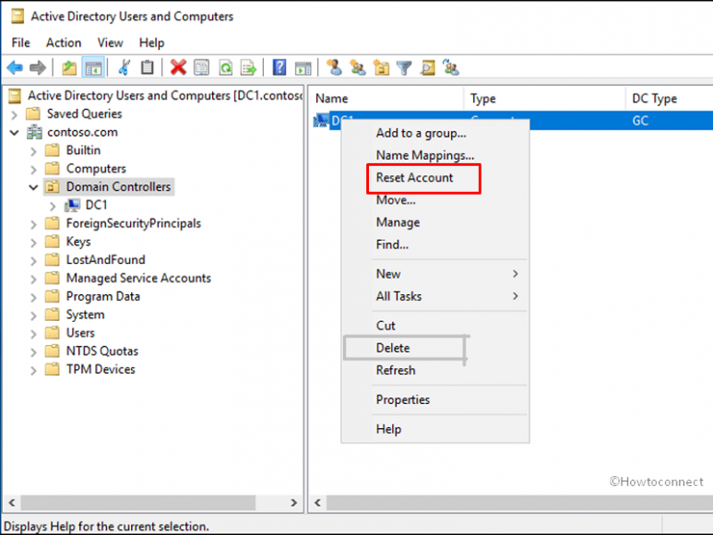Expand the Managed Service Accounts container
The width and height of the screenshot is (713, 535).
click(33, 279)
